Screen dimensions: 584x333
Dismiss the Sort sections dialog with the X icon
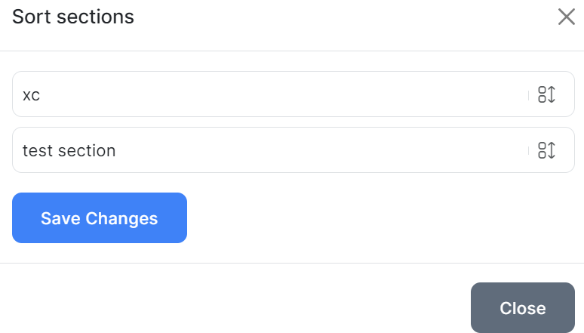pos(566,17)
